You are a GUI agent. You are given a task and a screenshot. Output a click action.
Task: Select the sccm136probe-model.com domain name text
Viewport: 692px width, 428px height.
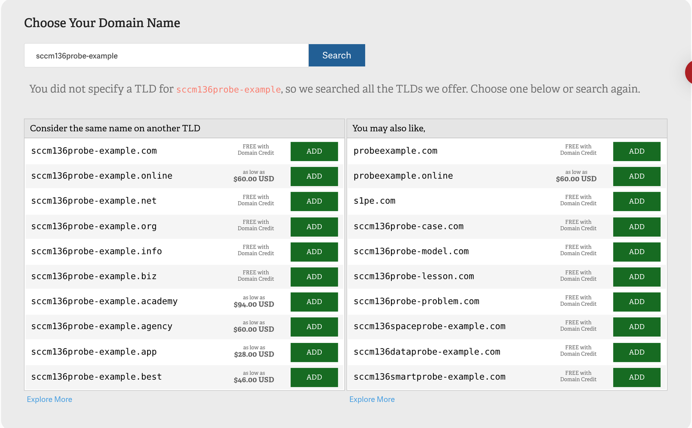coord(411,252)
